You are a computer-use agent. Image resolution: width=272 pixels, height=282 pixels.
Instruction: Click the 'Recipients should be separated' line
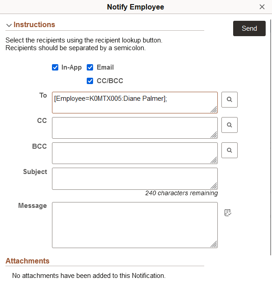[x=75, y=48]
